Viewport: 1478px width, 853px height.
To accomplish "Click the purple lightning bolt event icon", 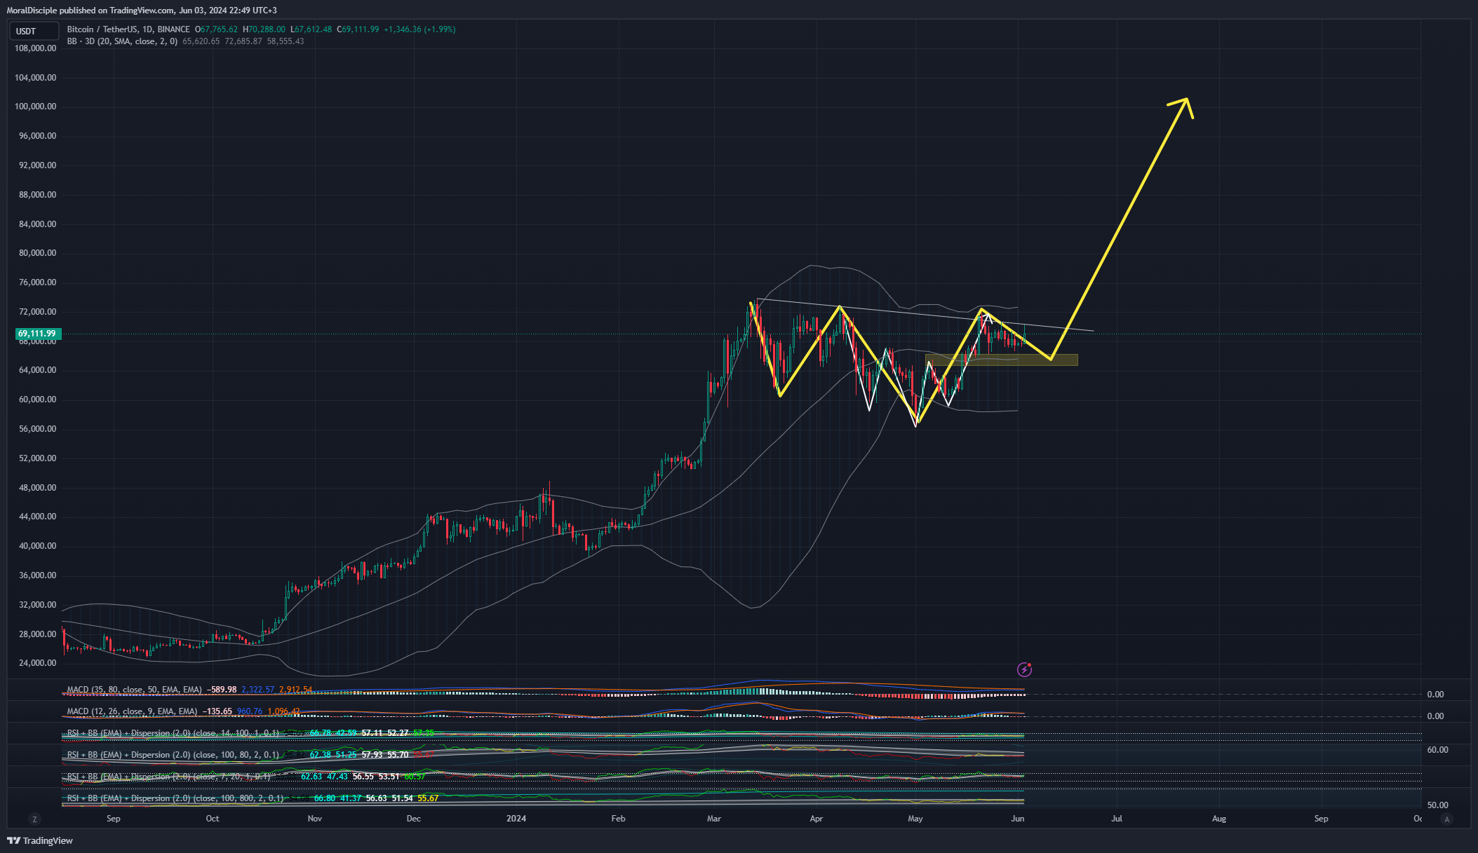I will pyautogui.click(x=1024, y=669).
